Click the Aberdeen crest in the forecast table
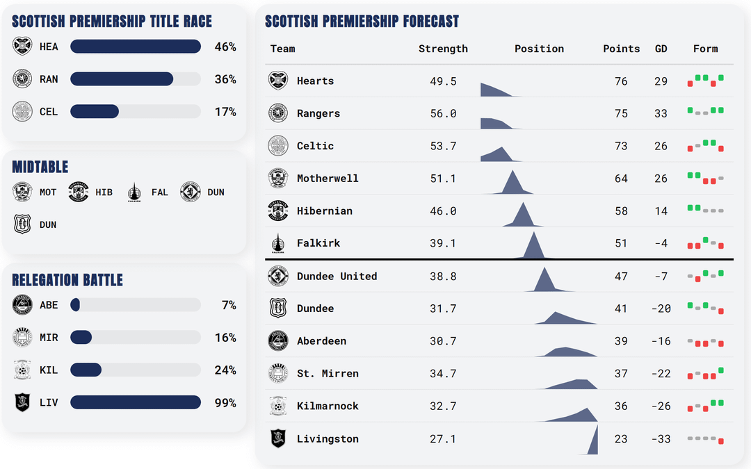Screen dimensions: 751x469 [x=278, y=341]
